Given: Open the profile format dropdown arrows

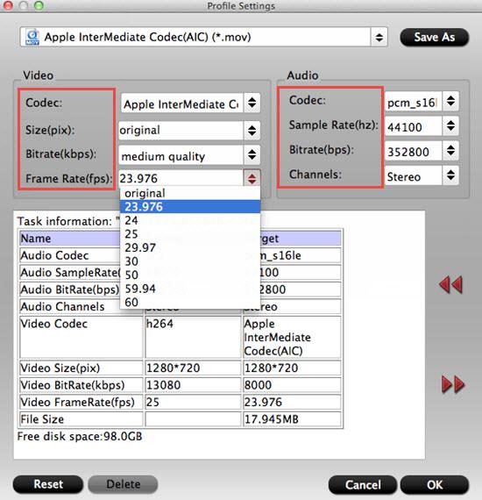Looking at the screenshot, I should point(379,38).
